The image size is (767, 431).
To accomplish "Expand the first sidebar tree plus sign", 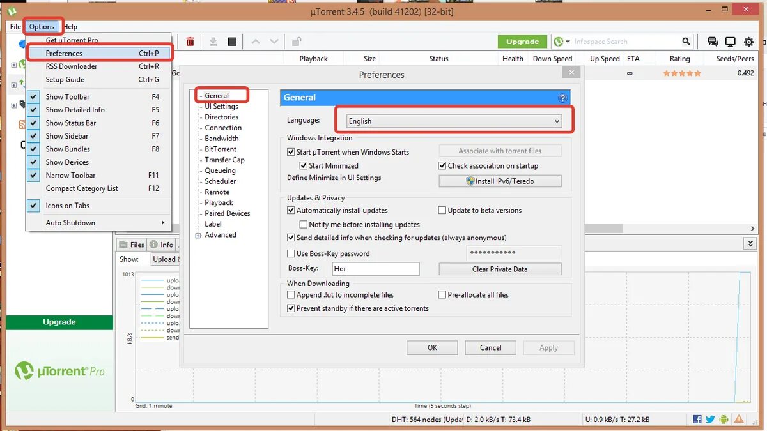I will (14, 64).
